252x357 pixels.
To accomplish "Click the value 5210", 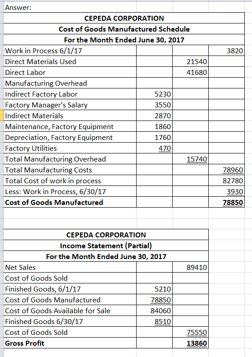I will coord(163,289).
